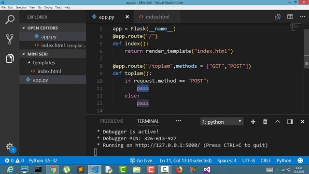This screenshot has width=309, height=174.
Task: Open the Selection menu
Action: (21, 8)
